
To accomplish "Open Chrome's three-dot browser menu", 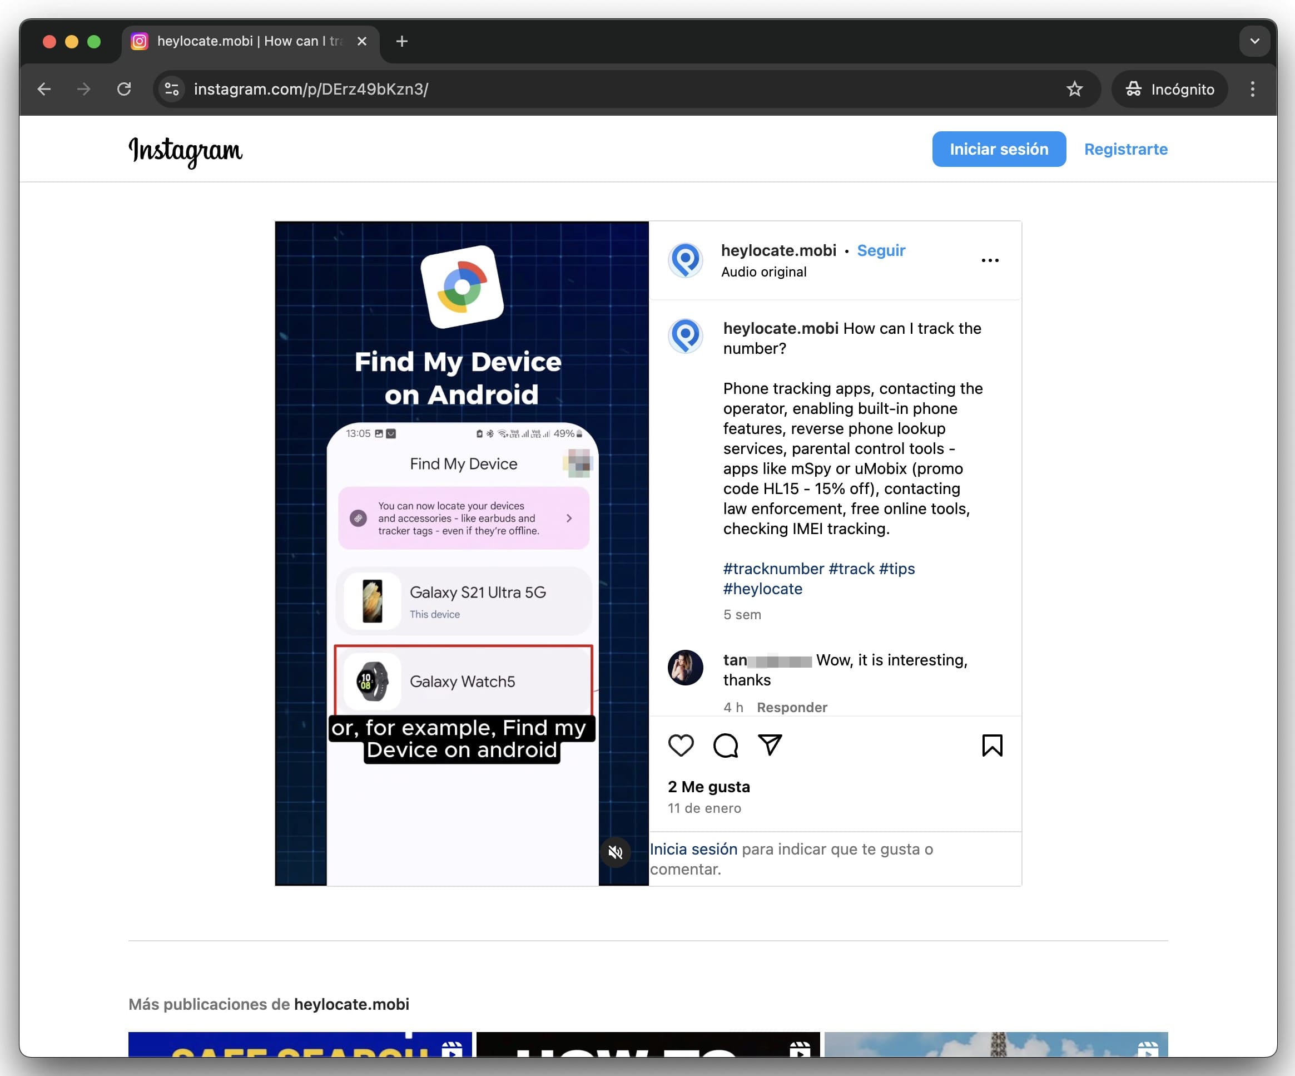I will coord(1252,90).
